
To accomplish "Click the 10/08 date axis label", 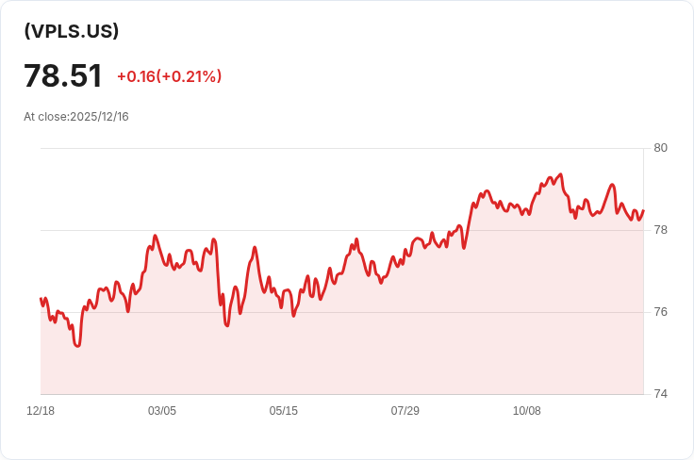I will (x=527, y=411).
